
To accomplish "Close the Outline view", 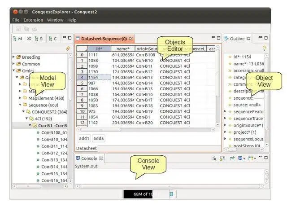I will [x=248, y=39].
